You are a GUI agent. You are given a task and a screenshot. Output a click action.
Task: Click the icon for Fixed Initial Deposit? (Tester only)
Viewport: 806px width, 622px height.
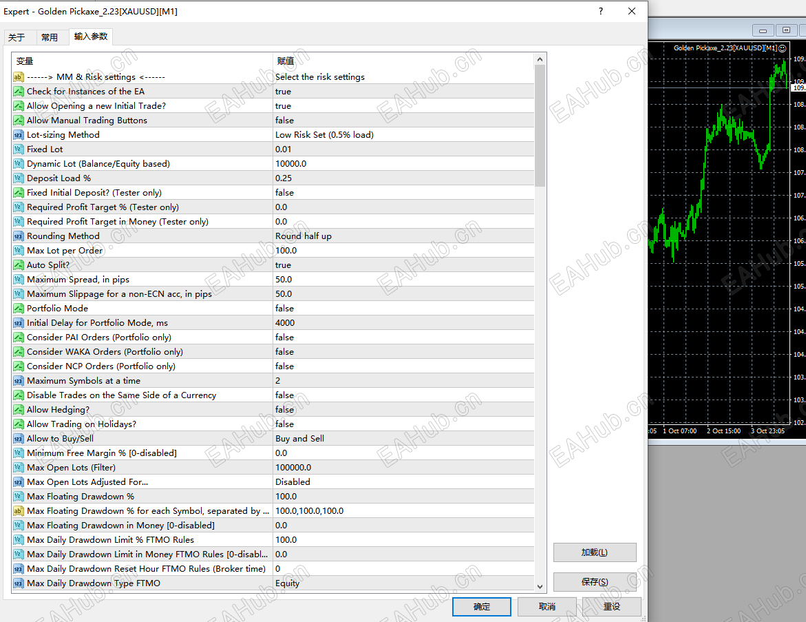pyautogui.click(x=19, y=193)
